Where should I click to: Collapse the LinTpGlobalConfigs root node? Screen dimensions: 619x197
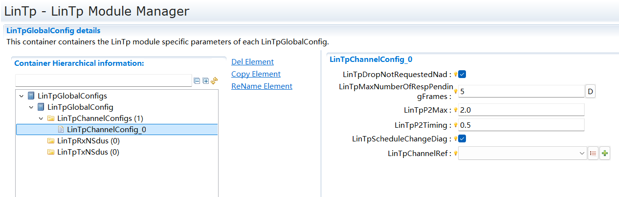[22, 96]
